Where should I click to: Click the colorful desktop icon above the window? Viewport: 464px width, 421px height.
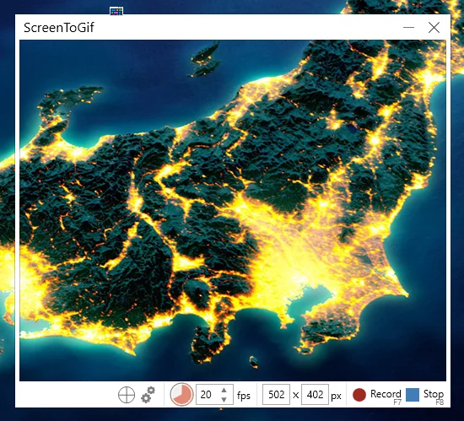[x=116, y=11]
